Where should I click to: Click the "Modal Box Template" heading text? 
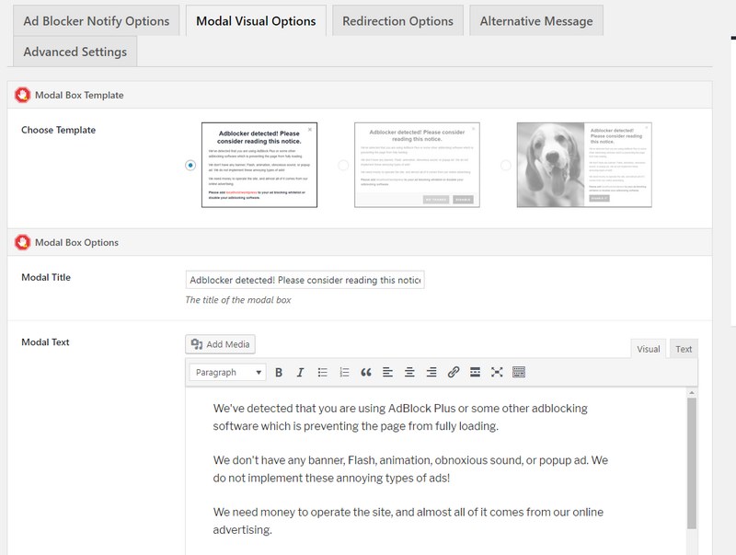tap(79, 95)
